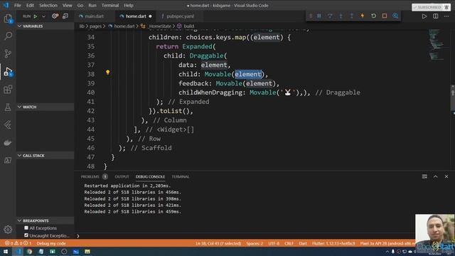Change encoding via UTF-8 status entry
This screenshot has height=256, width=455.
pos(274,243)
